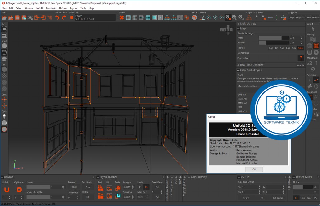Open the Deform menu
Image resolution: width=320 pixels, height=206 pixels.
63,8
